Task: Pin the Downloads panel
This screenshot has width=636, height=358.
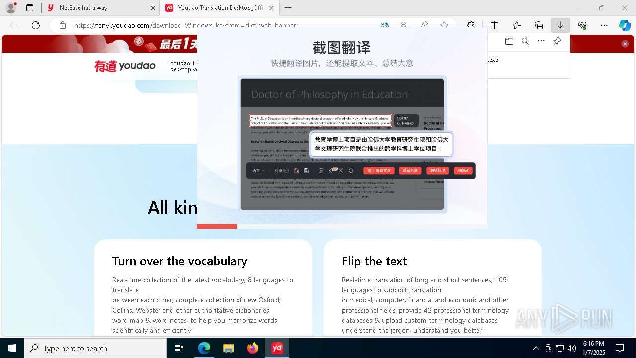Action: [557, 41]
